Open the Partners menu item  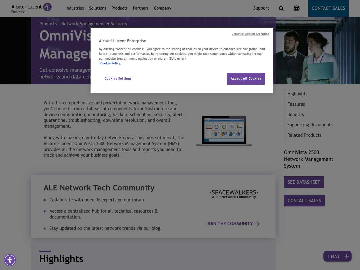coord(141,8)
